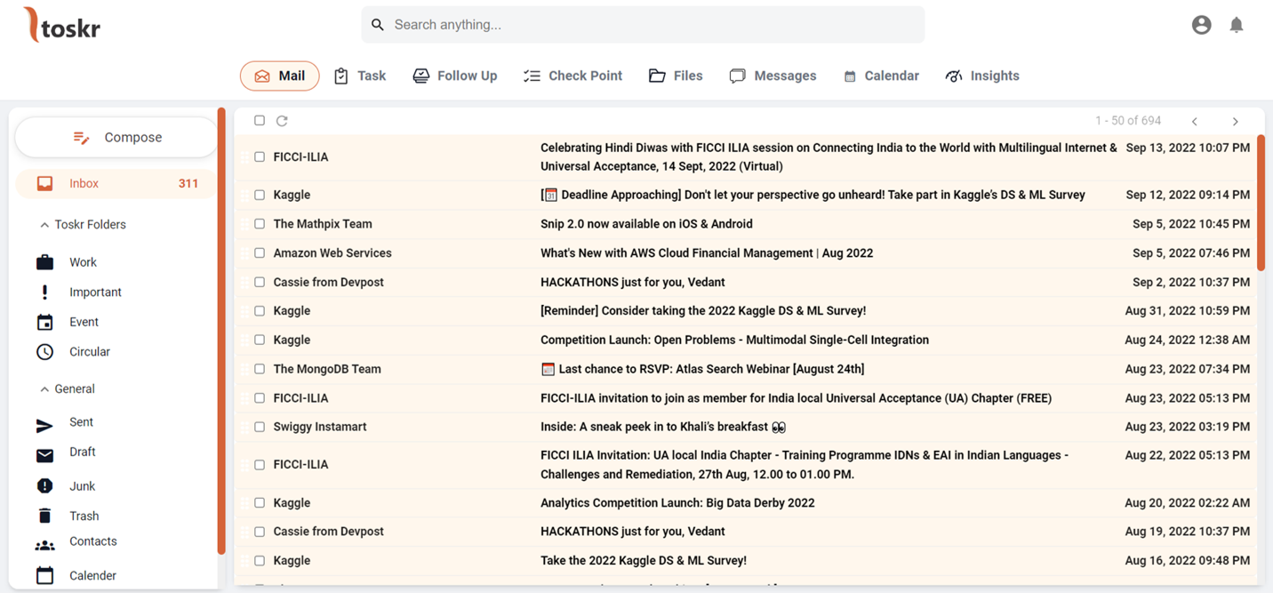Image resolution: width=1273 pixels, height=593 pixels.
Task: Click the Inbox tray icon
Action: tap(44, 183)
